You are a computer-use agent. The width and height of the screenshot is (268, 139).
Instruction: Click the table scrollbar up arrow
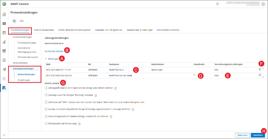(x=263, y=69)
